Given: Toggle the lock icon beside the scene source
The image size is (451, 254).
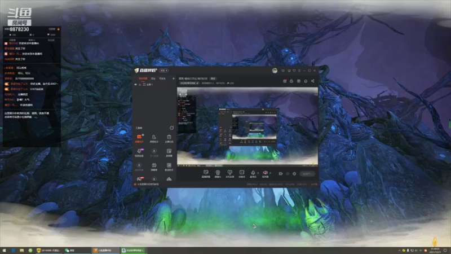Looking at the screenshot, I should click(x=140, y=84).
